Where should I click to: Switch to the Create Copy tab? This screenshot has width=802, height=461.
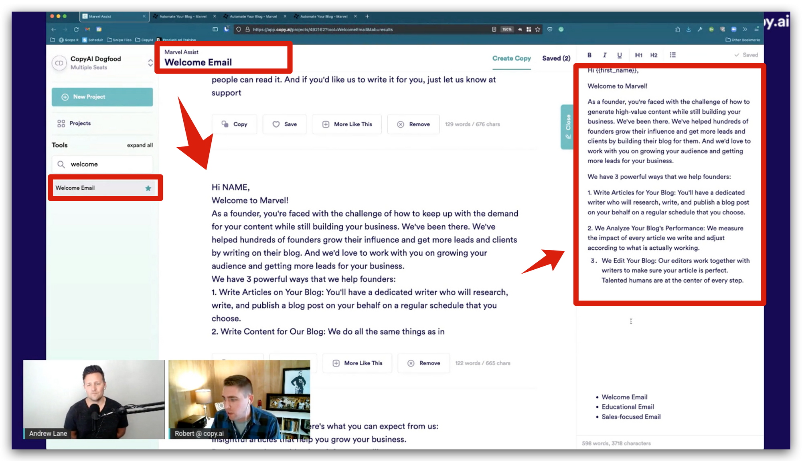tap(511, 58)
